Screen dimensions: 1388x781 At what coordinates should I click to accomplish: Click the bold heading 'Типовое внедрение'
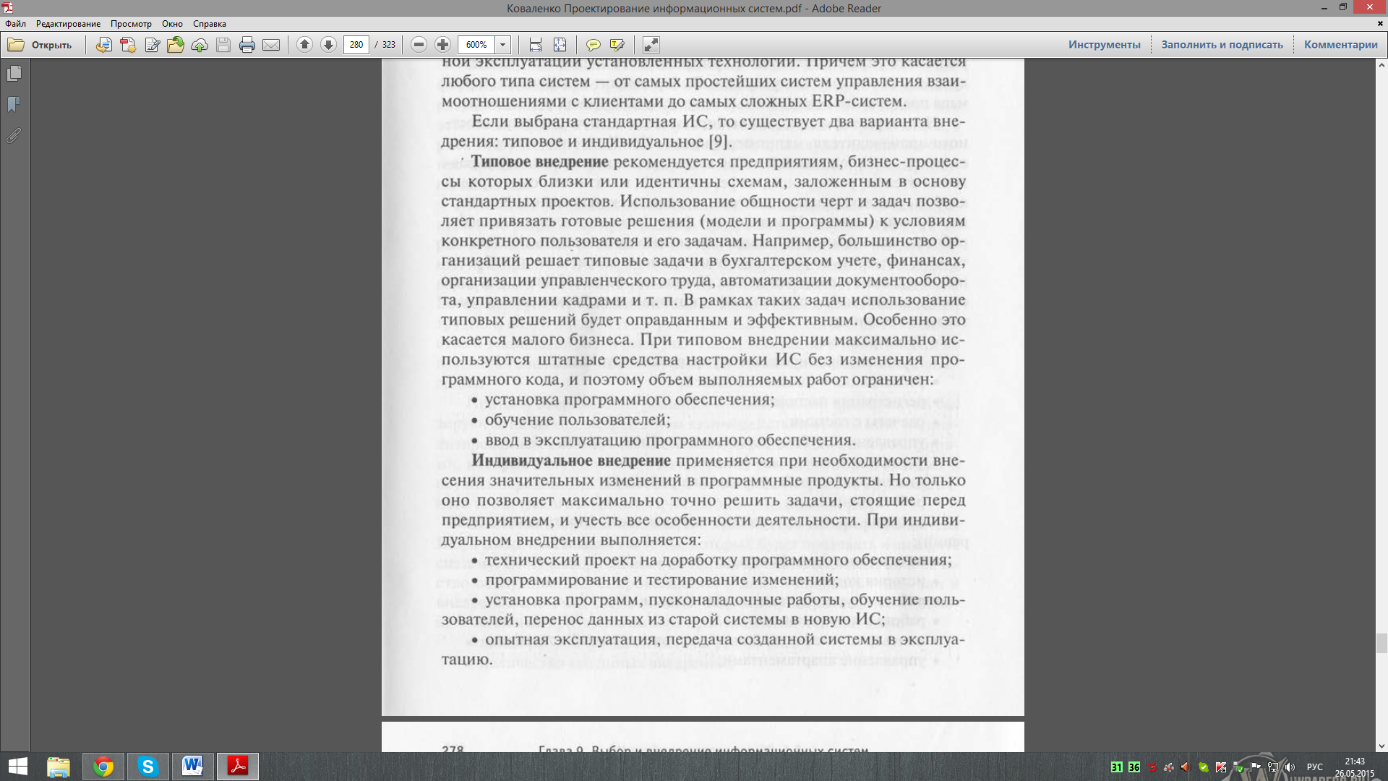pyautogui.click(x=539, y=162)
